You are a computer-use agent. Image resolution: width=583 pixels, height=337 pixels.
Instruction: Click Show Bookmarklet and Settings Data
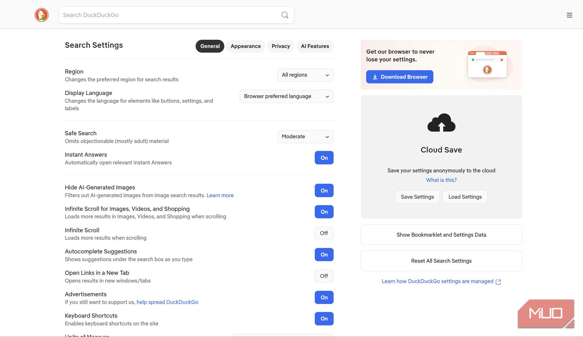[441, 235]
